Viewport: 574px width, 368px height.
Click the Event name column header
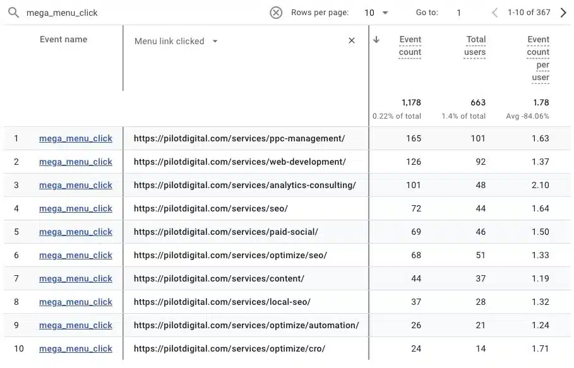(63, 39)
